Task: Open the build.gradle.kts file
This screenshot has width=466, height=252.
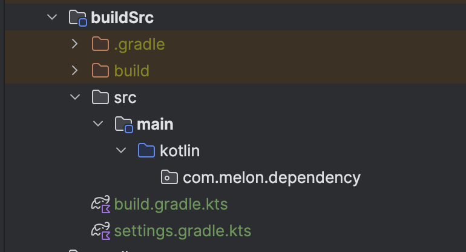Action: click(x=171, y=204)
